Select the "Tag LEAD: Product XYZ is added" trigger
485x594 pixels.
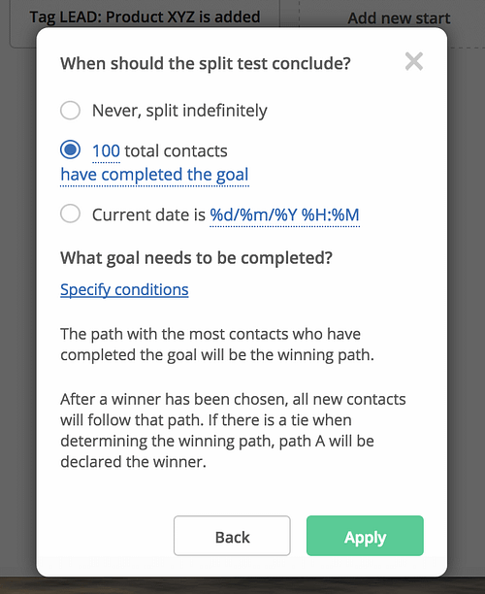click(145, 17)
